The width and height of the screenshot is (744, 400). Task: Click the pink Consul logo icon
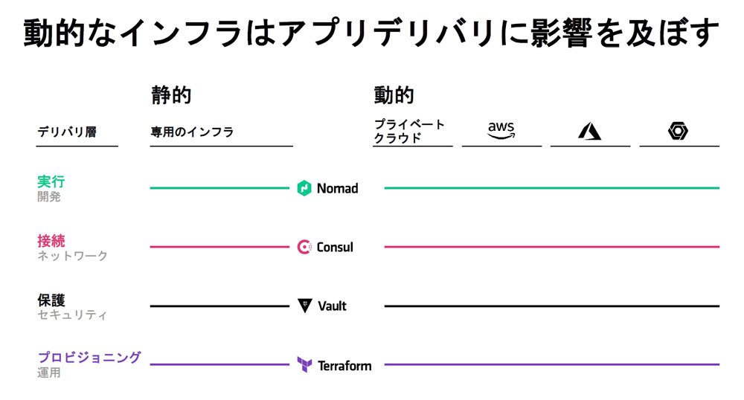tap(304, 247)
